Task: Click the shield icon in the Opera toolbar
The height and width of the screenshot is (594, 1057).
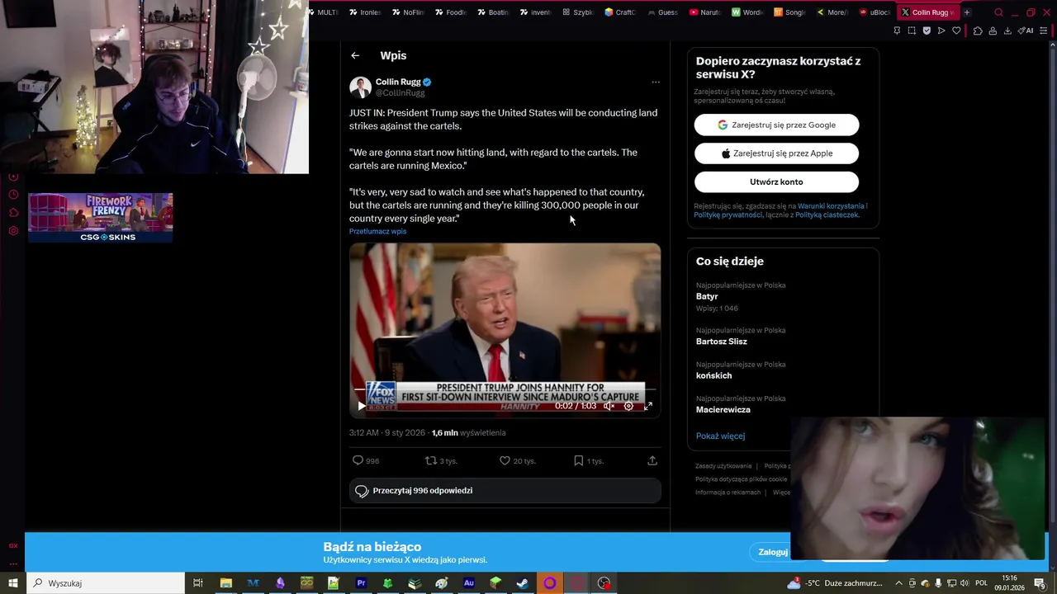Action: click(x=927, y=31)
